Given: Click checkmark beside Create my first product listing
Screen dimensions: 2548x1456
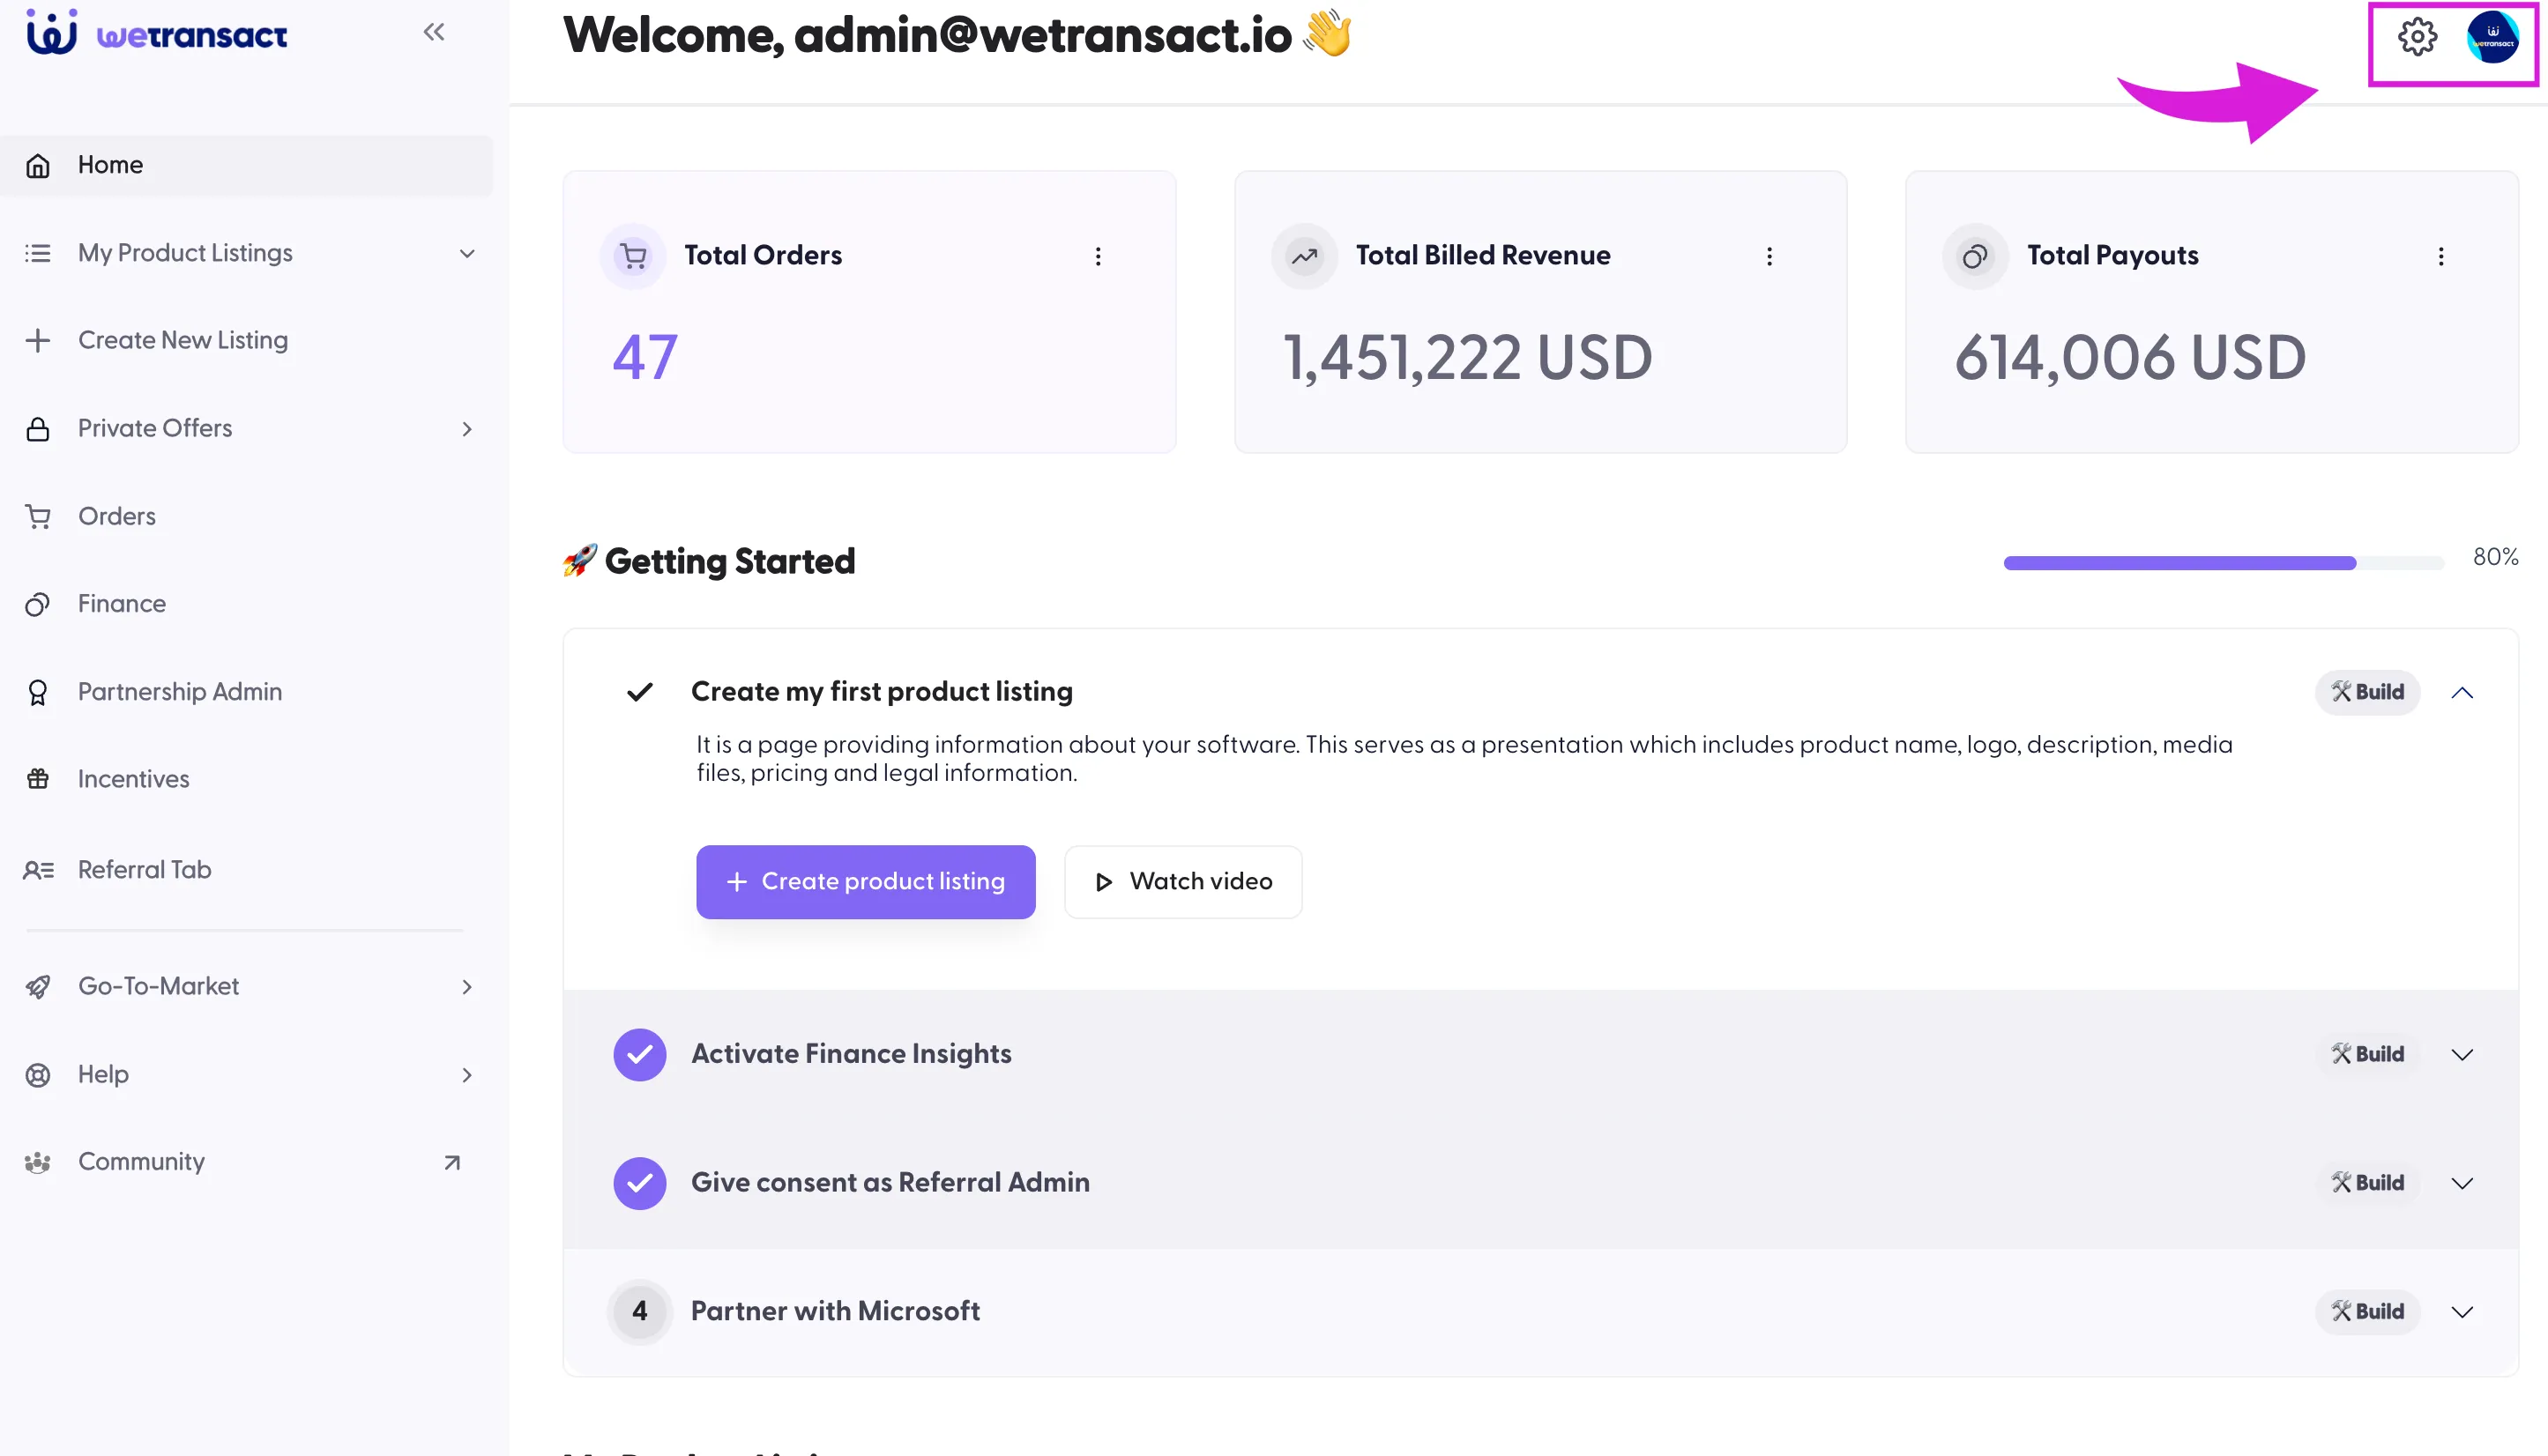Looking at the screenshot, I should (x=639, y=692).
